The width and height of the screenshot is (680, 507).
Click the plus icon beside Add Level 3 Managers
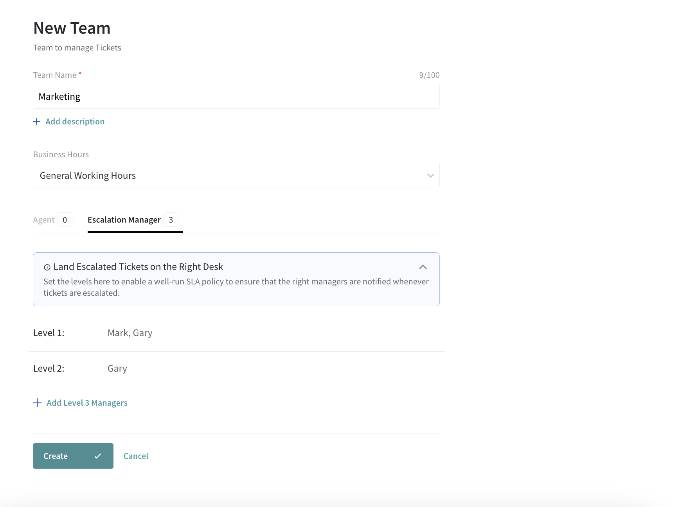click(x=37, y=403)
